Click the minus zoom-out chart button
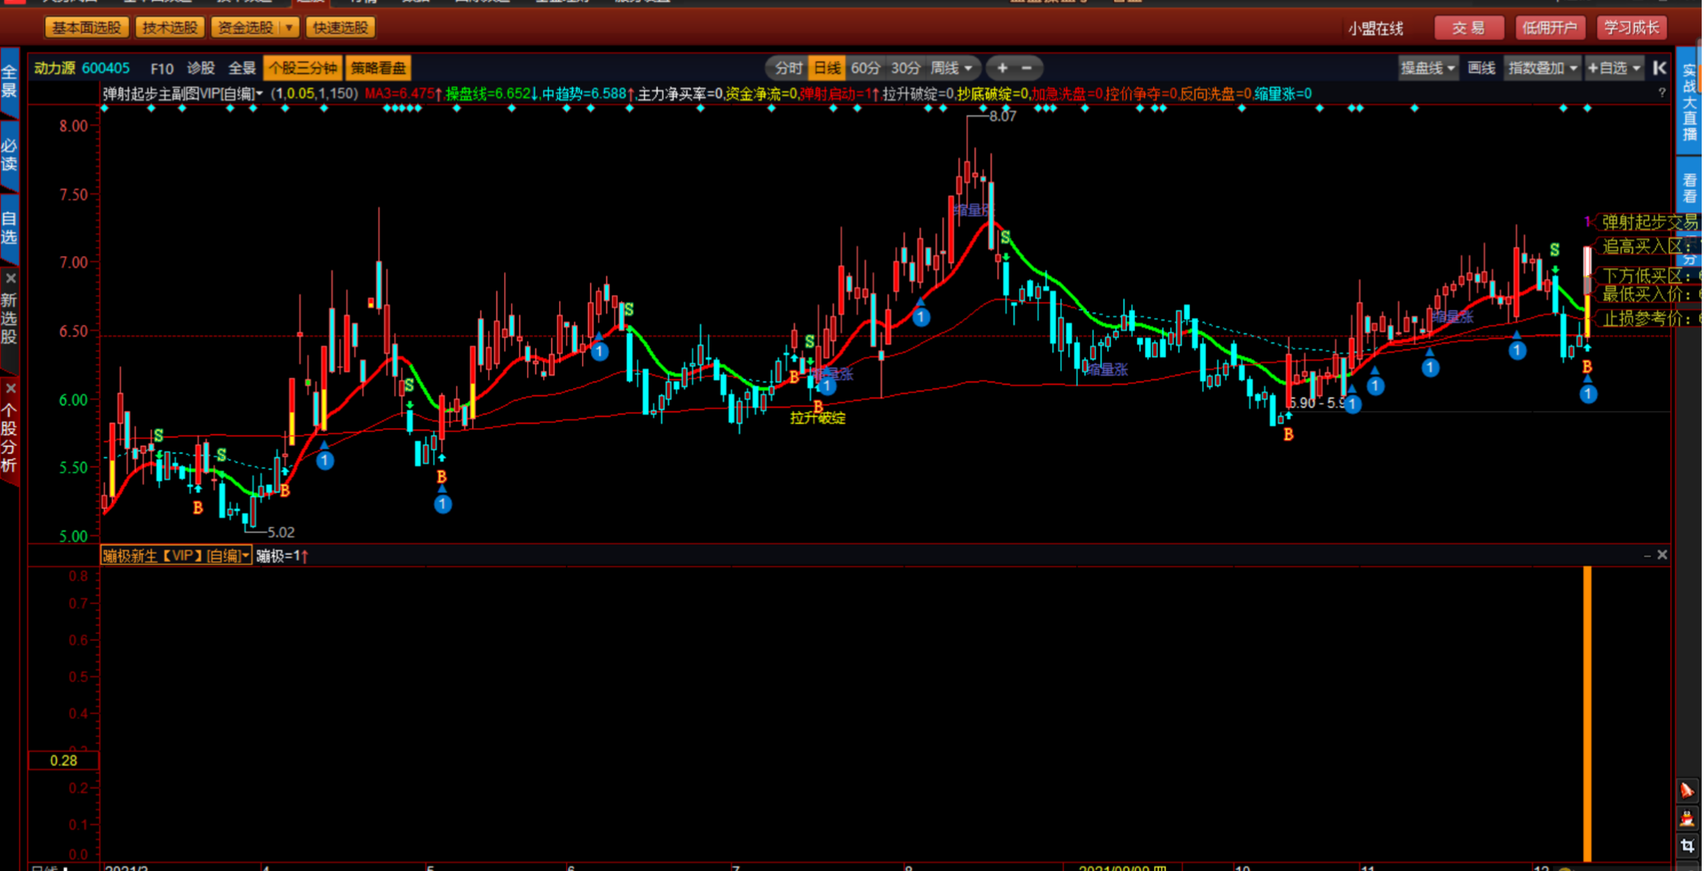1704x871 pixels. pyautogui.click(x=1027, y=68)
